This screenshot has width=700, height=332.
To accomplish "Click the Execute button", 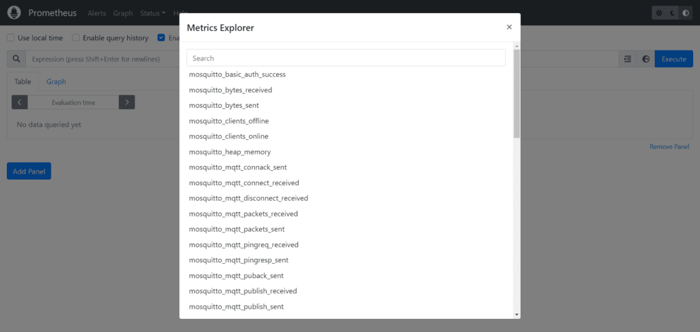I will [x=673, y=59].
